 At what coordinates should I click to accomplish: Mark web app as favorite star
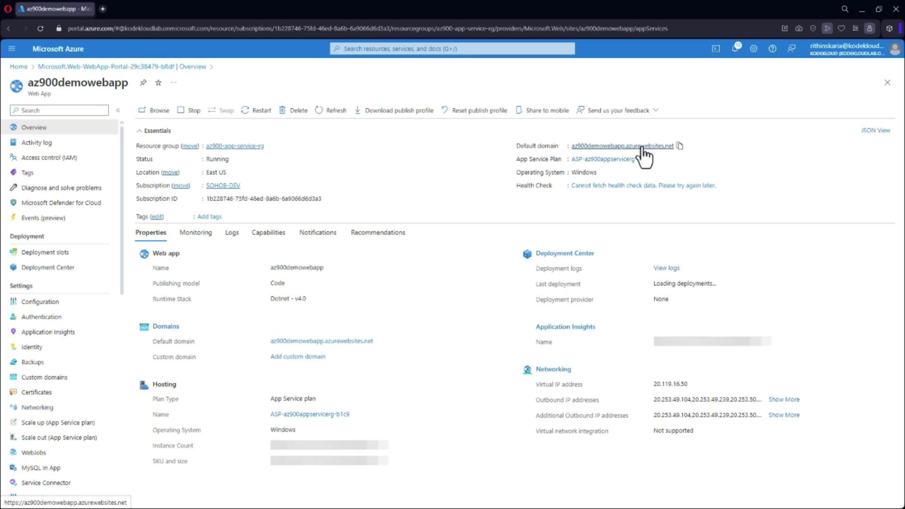click(158, 82)
